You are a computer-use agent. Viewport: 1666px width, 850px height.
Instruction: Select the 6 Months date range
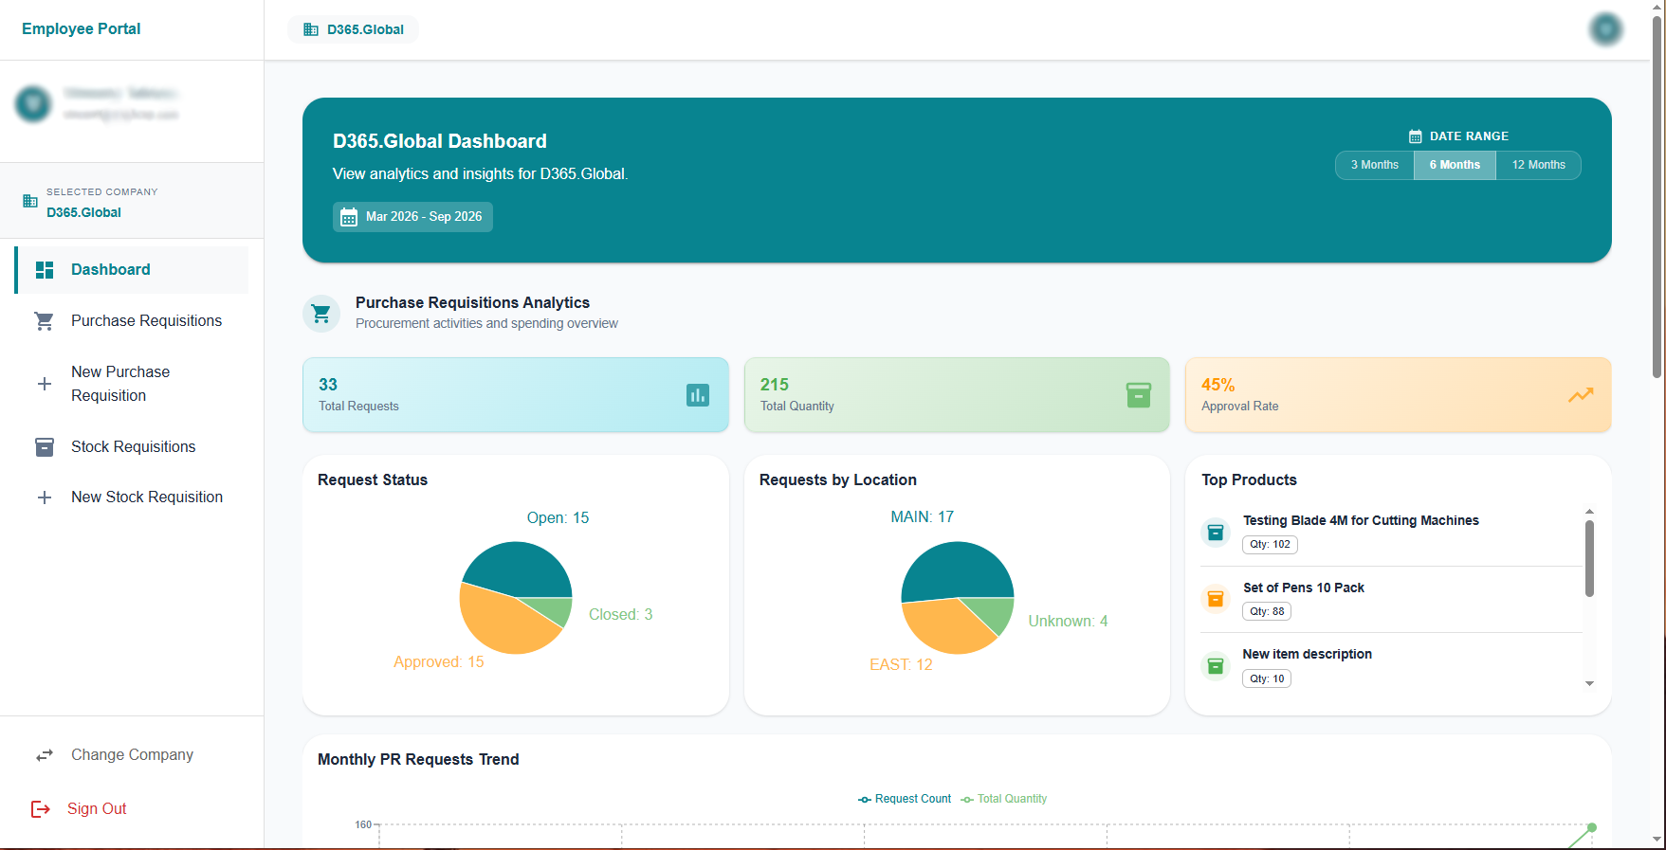coord(1455,165)
